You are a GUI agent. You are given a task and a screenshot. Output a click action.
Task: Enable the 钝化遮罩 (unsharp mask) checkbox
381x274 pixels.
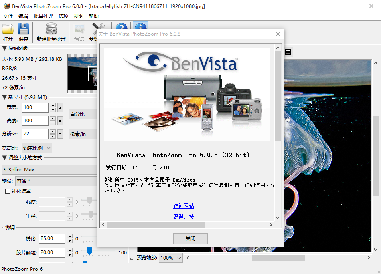[8, 191]
